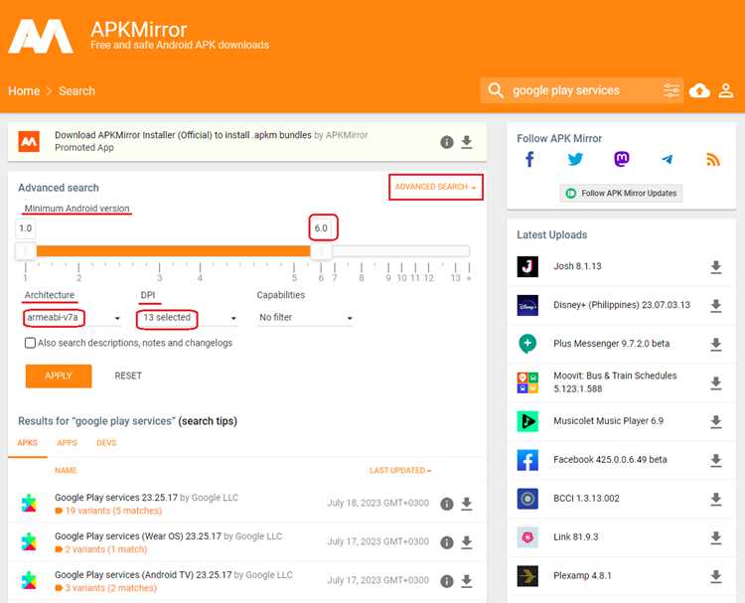Switch to the DEVS tab
745x603 pixels.
(106, 443)
